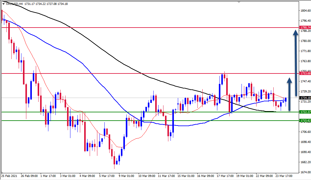The width and height of the screenshot is (311, 180).
Task: Open the chart menu triangle beside XAUUSD,H4
Action: click(x=3, y=4)
